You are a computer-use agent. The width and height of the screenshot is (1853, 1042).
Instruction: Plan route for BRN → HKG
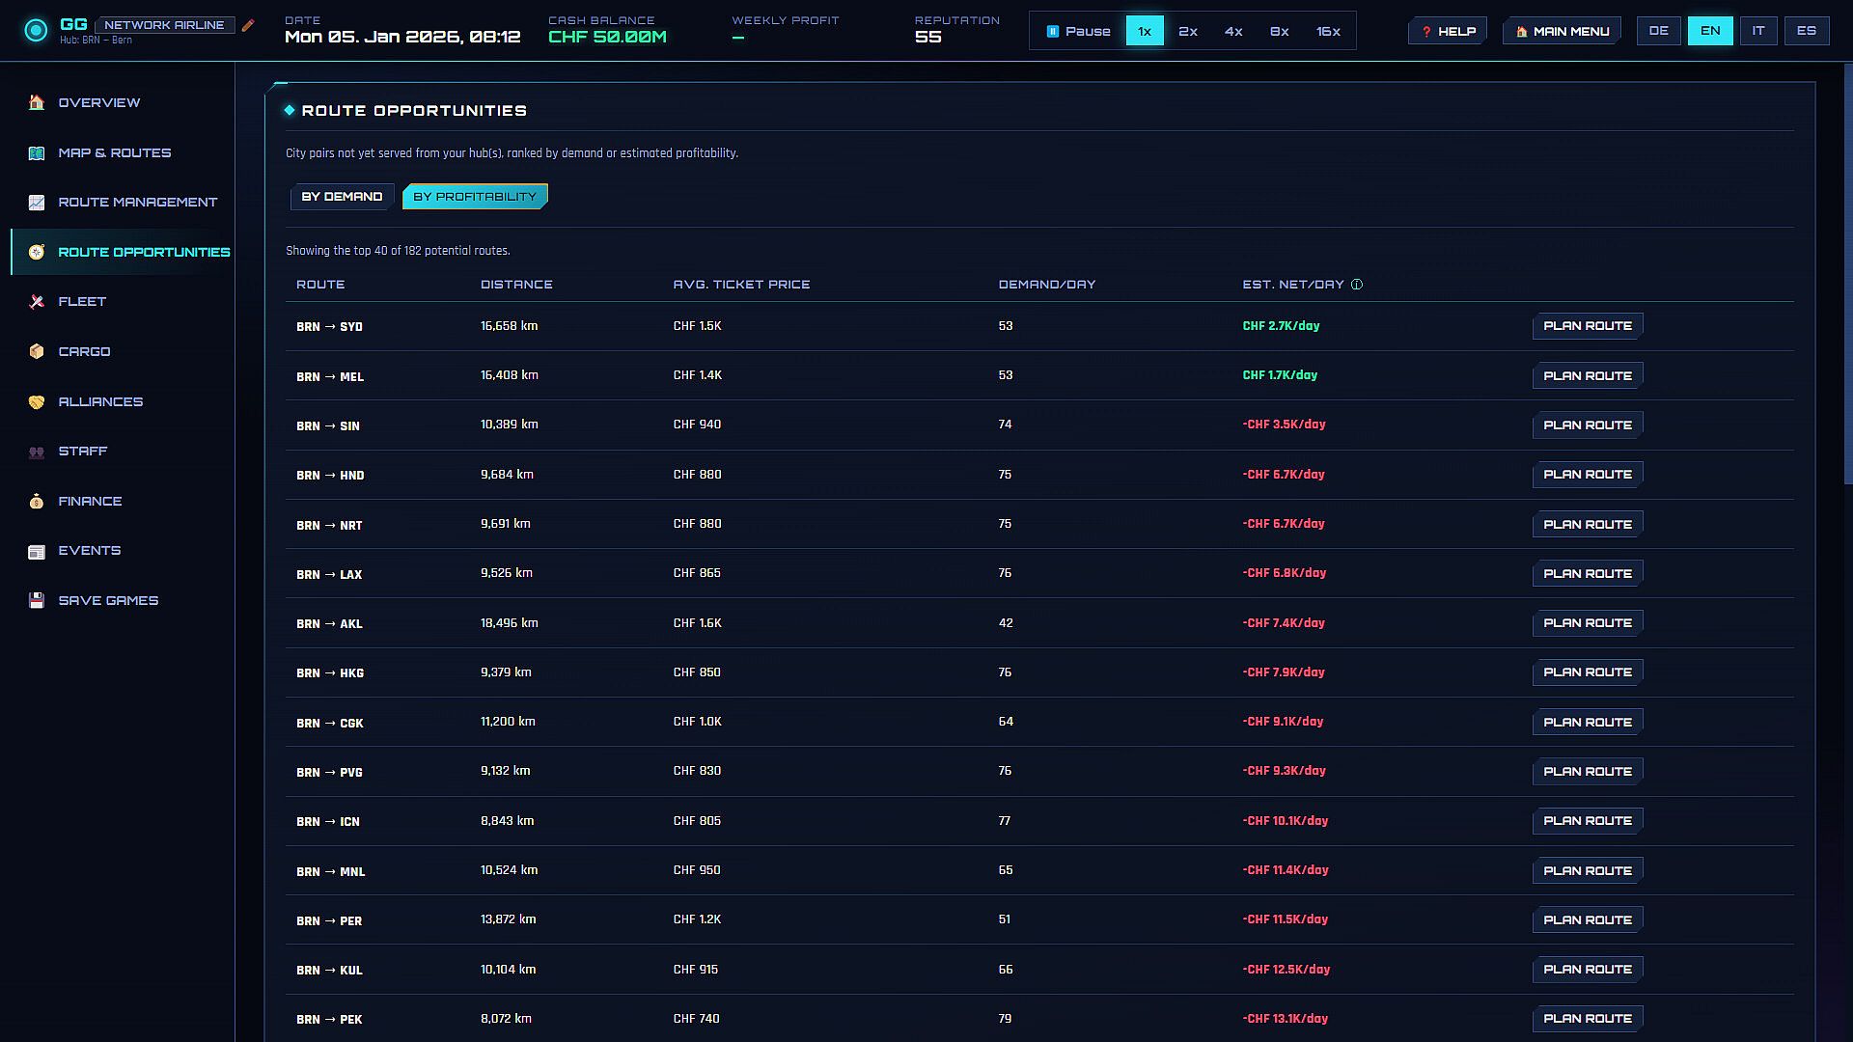coord(1588,672)
